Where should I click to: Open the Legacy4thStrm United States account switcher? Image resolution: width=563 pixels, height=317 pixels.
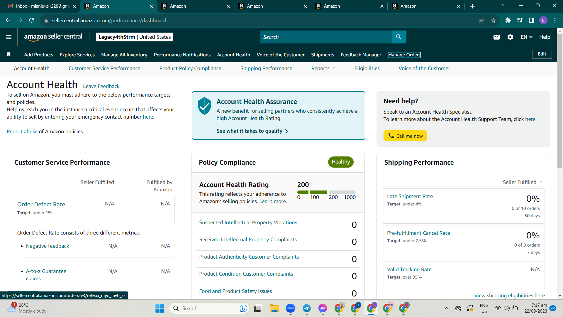(135, 37)
